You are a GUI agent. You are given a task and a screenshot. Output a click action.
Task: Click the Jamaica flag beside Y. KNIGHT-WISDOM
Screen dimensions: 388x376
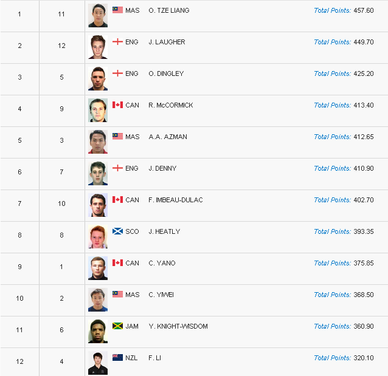click(x=117, y=326)
